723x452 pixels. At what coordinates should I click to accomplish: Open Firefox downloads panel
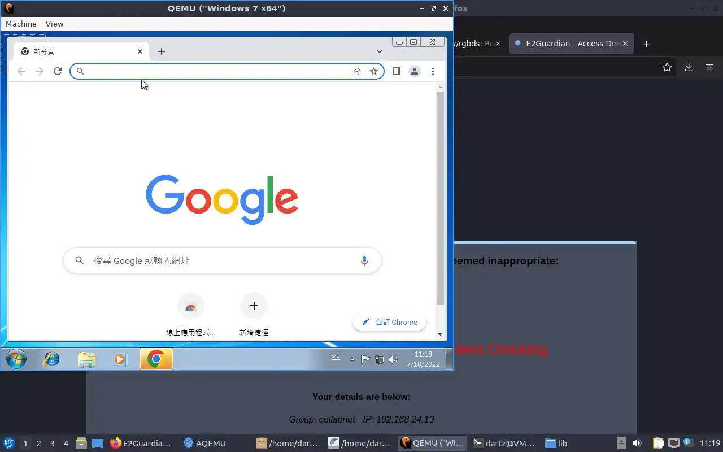click(689, 67)
